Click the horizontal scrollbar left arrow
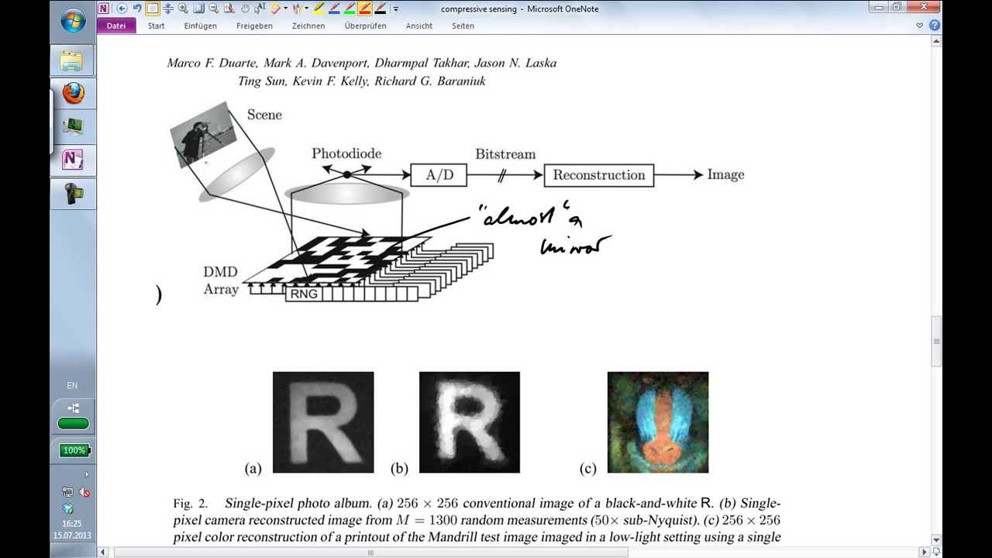Image resolution: width=992 pixels, height=558 pixels. click(x=104, y=552)
